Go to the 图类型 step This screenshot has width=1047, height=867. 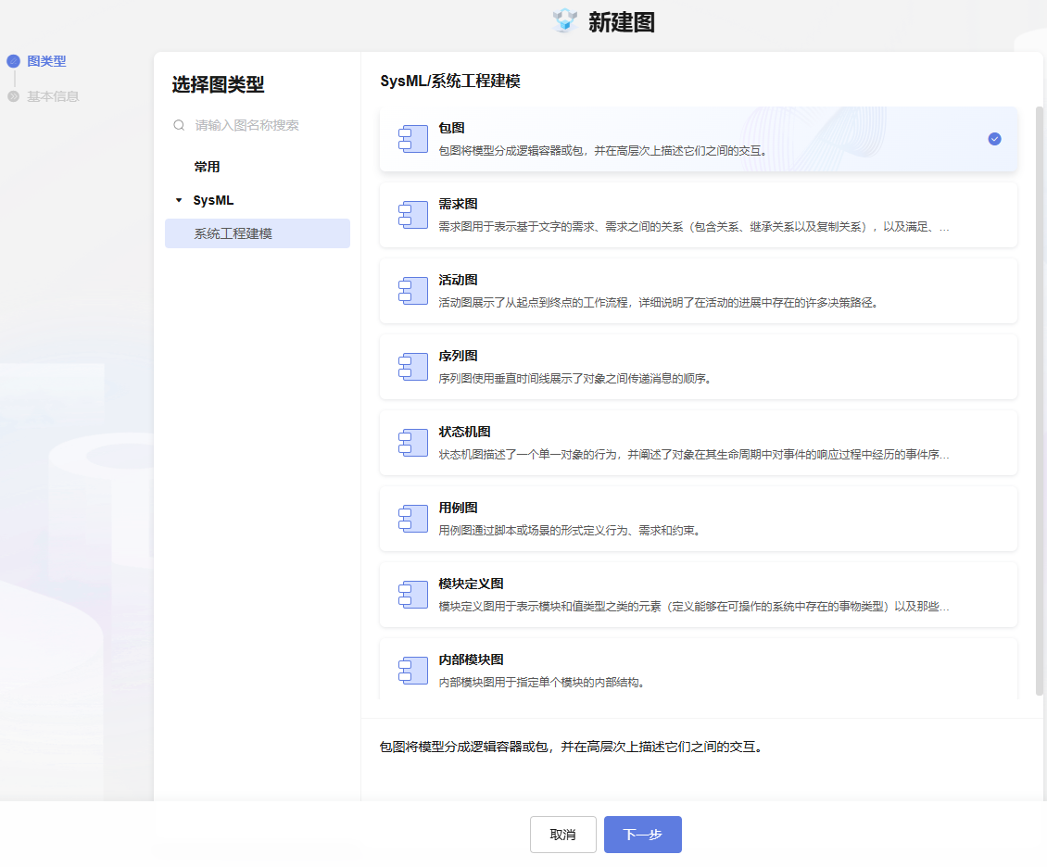click(x=46, y=61)
